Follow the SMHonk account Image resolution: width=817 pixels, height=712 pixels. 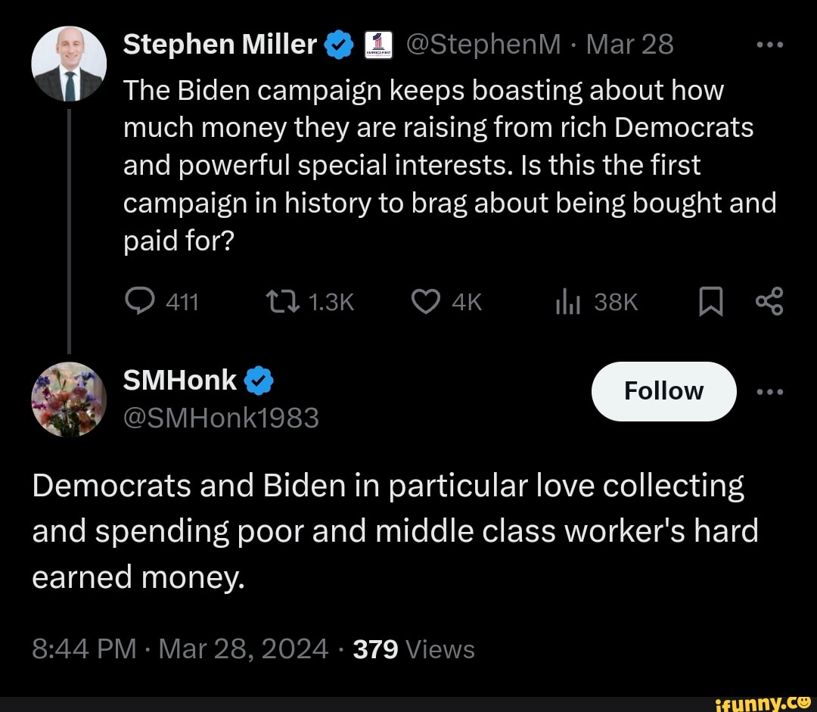(x=663, y=391)
